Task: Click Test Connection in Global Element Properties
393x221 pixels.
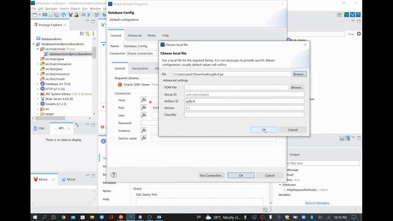Action: pos(211,176)
